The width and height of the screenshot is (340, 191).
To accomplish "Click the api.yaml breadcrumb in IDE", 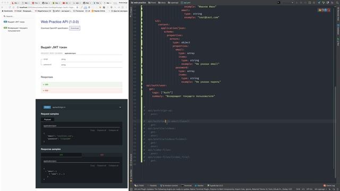I will click(185, 3).
